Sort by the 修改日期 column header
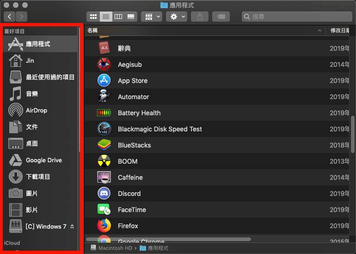 click(x=340, y=30)
